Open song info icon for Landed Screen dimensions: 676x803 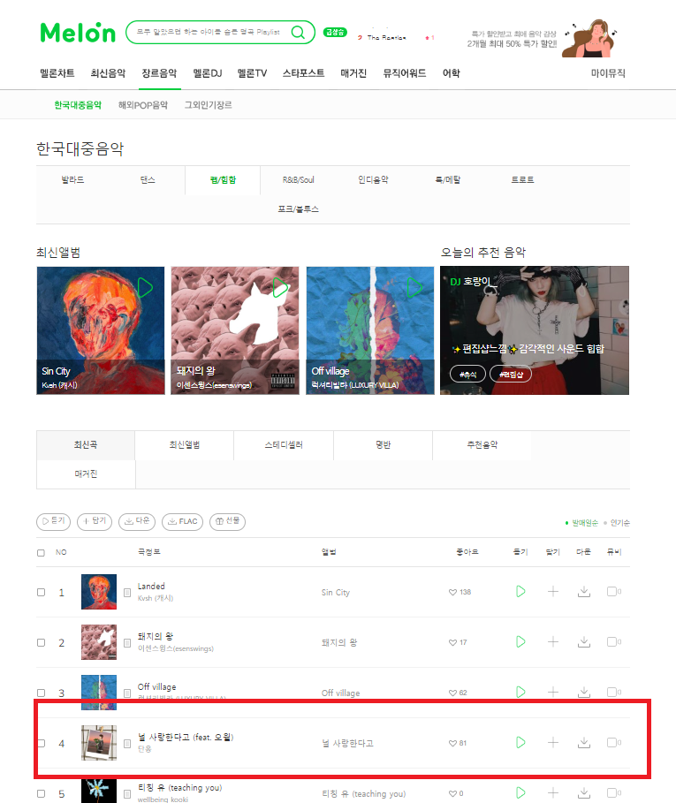click(x=127, y=593)
